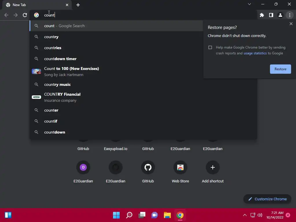Image resolution: width=296 pixels, height=222 pixels.
Task: Open the Widgets icon on taskbar
Action: pos(8,215)
